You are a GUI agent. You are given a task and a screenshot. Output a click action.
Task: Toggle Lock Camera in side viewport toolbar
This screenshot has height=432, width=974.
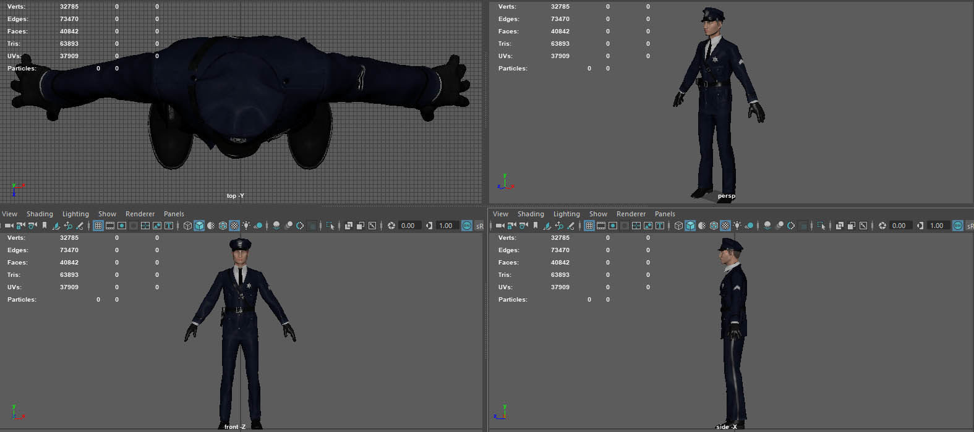tap(511, 226)
